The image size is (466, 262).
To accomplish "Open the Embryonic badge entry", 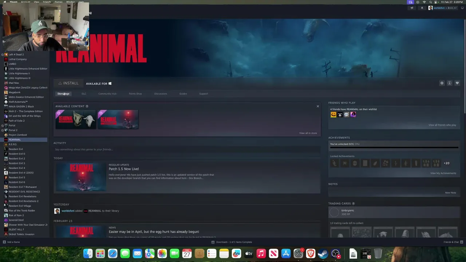I will click(394, 212).
